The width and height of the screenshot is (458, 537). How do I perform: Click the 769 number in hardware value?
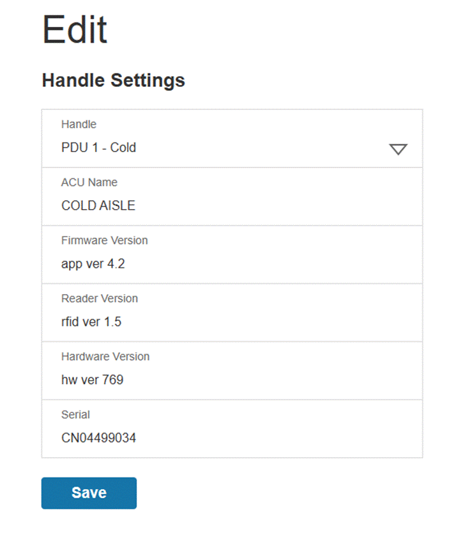coord(112,380)
